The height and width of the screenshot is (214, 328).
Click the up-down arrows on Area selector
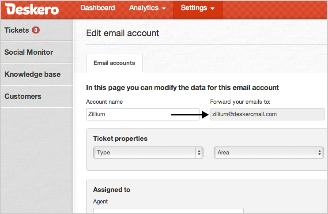[x=319, y=153]
